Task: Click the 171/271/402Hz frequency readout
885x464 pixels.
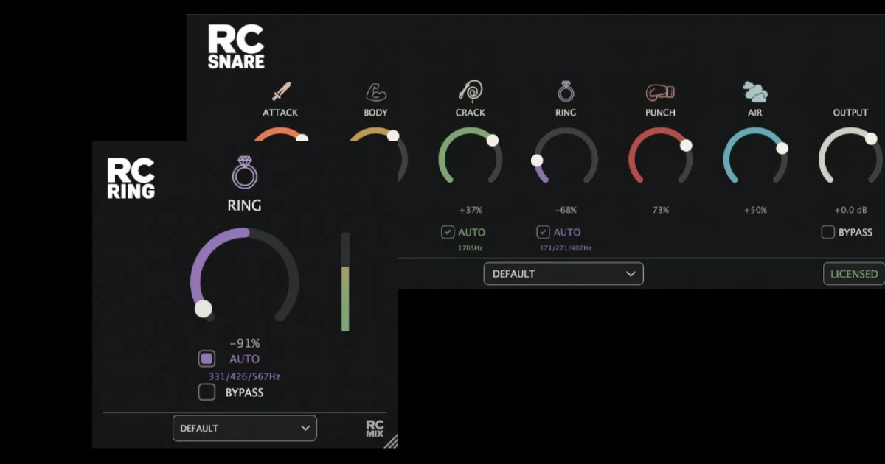Action: (x=566, y=248)
